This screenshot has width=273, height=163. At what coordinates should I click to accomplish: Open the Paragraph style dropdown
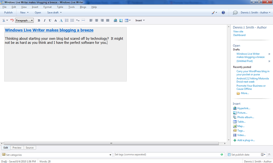tap(24, 20)
